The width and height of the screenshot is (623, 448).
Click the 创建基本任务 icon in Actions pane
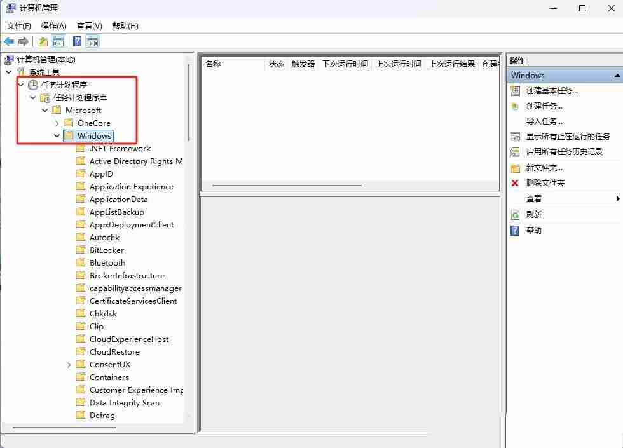(515, 91)
